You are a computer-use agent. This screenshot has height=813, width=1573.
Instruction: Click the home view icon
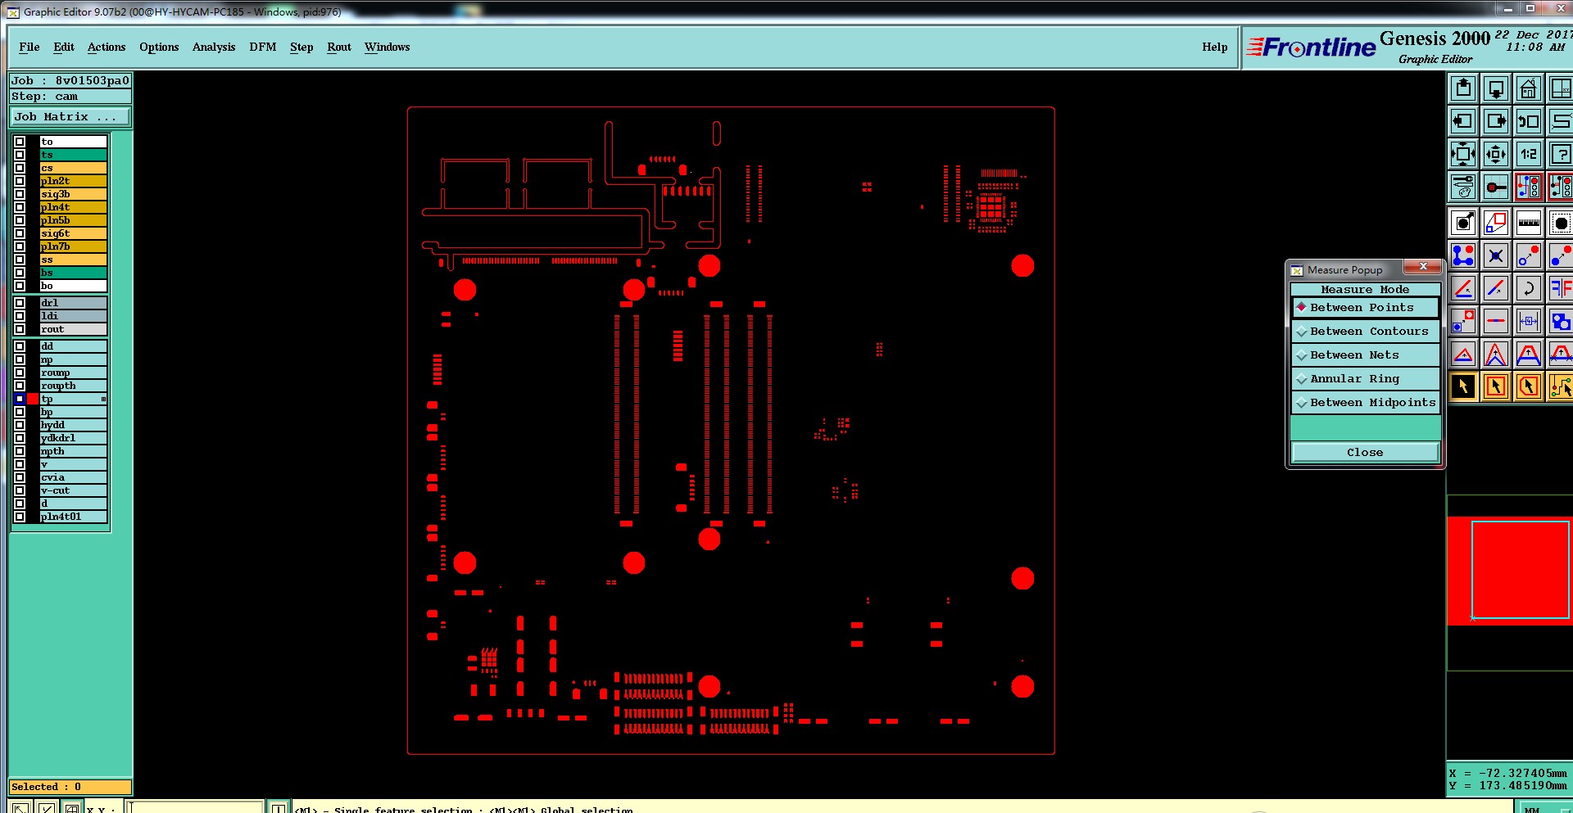point(1529,88)
